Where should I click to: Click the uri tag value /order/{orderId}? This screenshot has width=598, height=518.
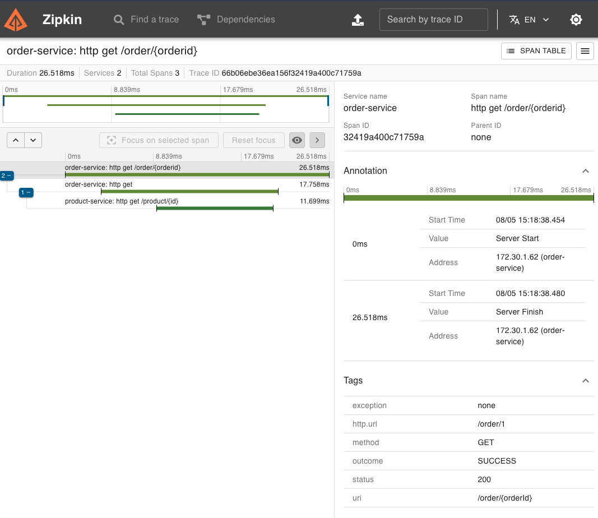pyautogui.click(x=504, y=498)
